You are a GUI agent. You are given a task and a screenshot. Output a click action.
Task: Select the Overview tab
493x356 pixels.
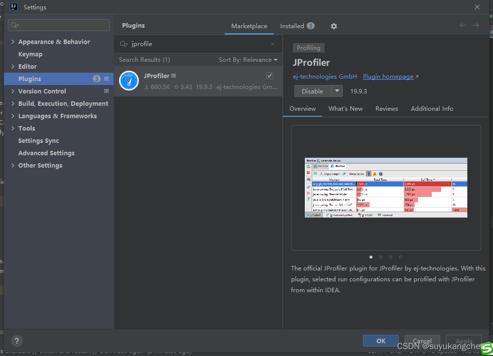point(302,109)
